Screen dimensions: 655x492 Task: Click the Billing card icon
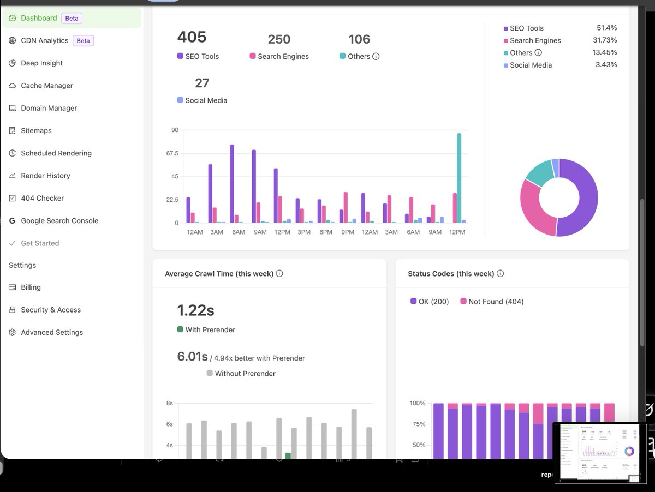[13, 287]
